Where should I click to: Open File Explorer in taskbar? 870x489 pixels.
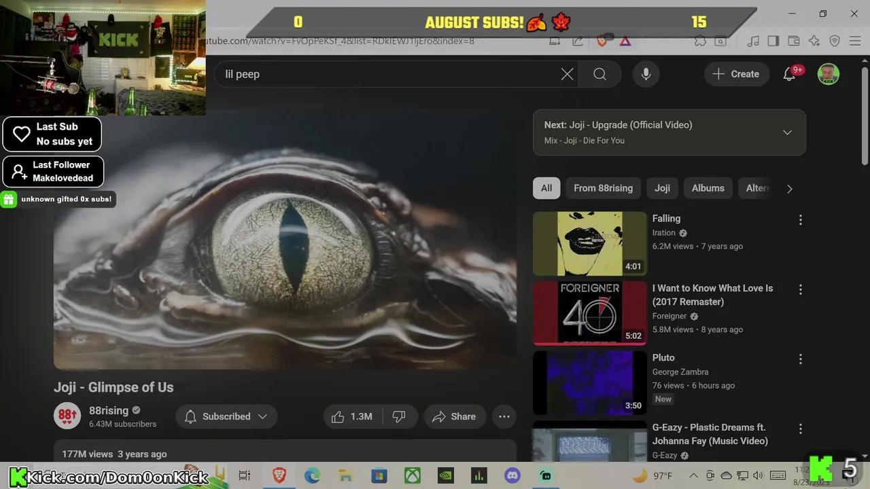point(345,475)
